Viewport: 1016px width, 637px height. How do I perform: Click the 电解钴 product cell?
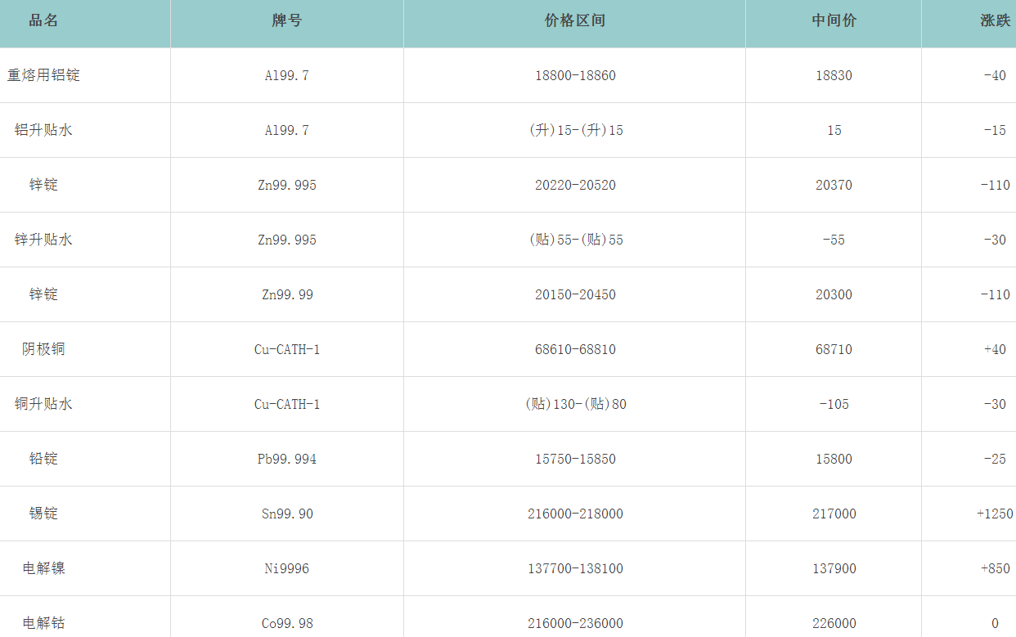43,623
